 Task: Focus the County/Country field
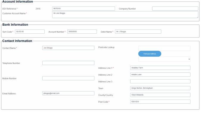(x=160, y=95)
